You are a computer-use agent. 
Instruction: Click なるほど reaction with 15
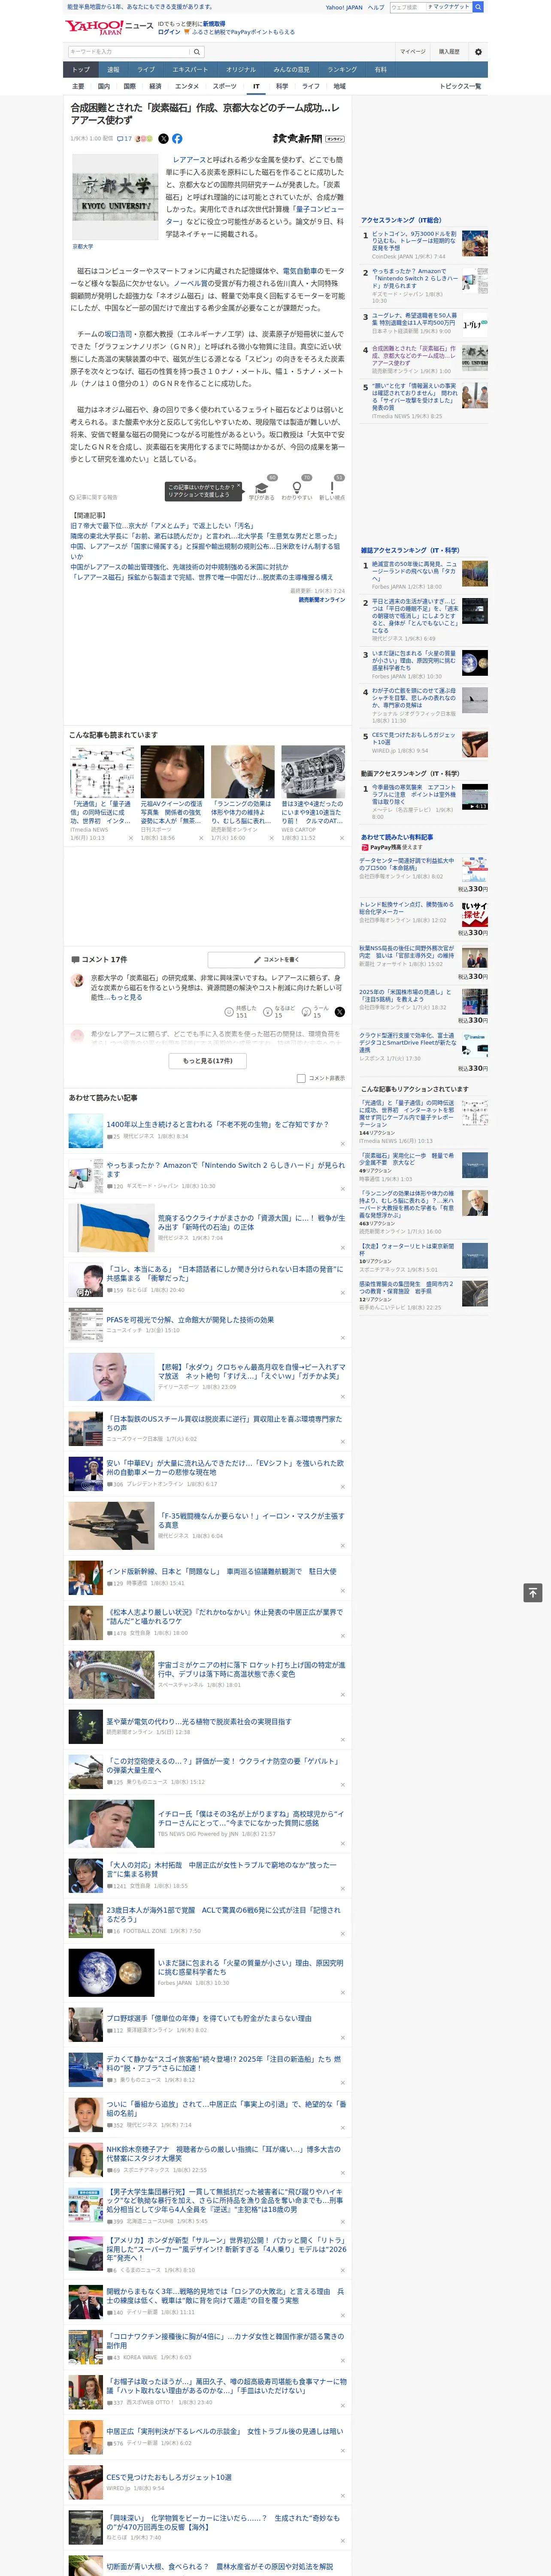(x=279, y=1011)
